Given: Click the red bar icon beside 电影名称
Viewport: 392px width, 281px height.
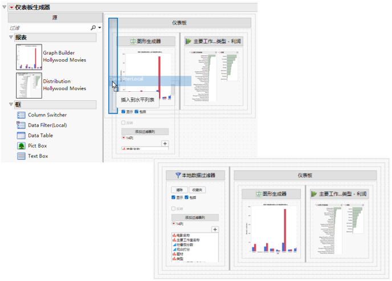Looking at the screenshot, I should 174,235.
